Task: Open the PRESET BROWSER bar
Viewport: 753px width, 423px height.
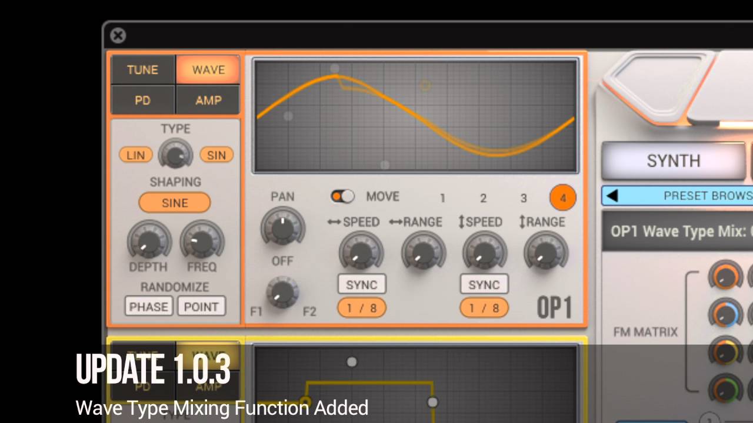Action: [677, 196]
